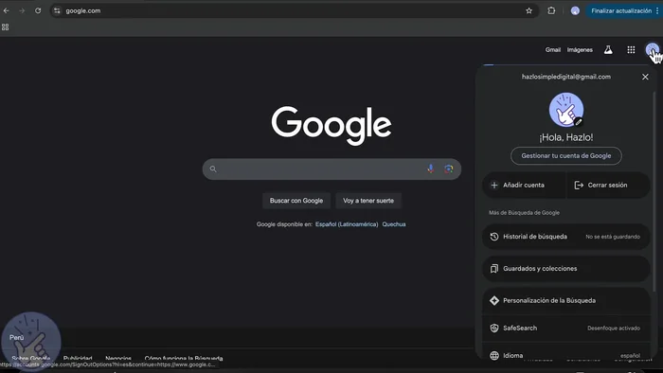Start voice search with microphone icon
The width and height of the screenshot is (663, 373).
(x=430, y=169)
